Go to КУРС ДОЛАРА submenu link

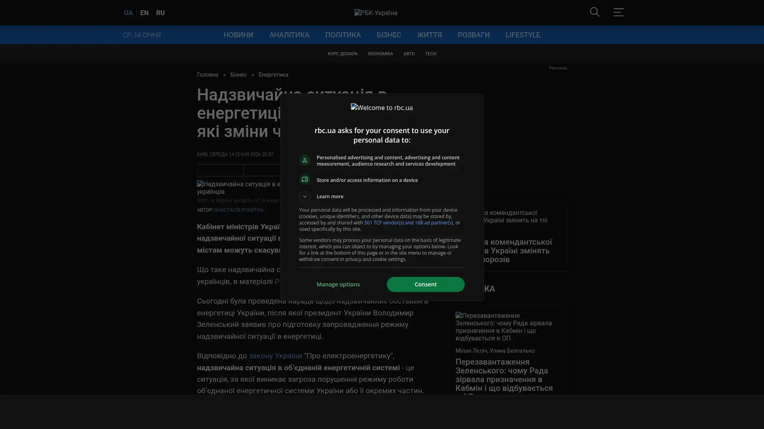pos(342,54)
